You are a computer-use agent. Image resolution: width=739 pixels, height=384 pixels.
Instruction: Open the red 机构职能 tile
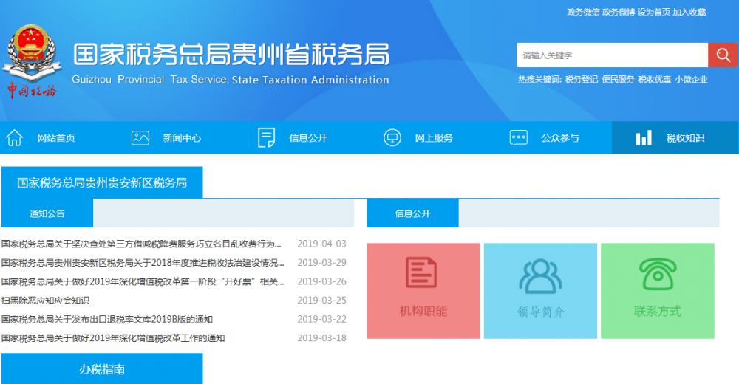[423, 291]
